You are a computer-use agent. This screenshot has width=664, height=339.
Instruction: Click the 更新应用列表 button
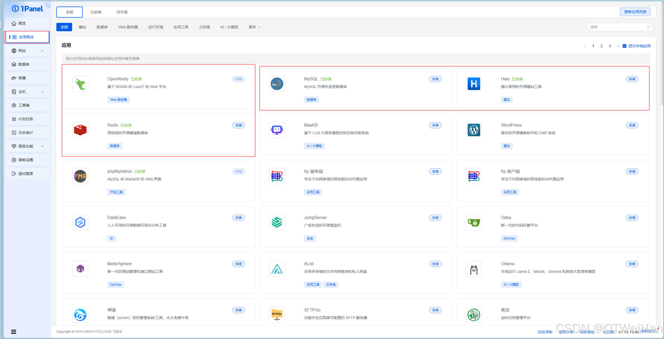(635, 12)
